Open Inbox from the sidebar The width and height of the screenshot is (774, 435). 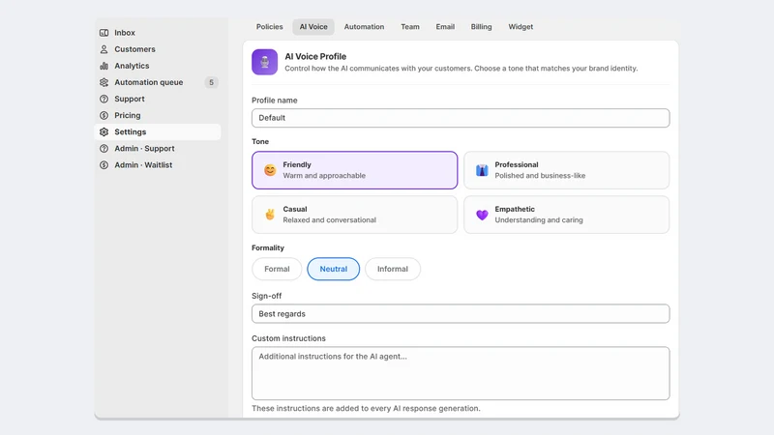tap(158, 33)
